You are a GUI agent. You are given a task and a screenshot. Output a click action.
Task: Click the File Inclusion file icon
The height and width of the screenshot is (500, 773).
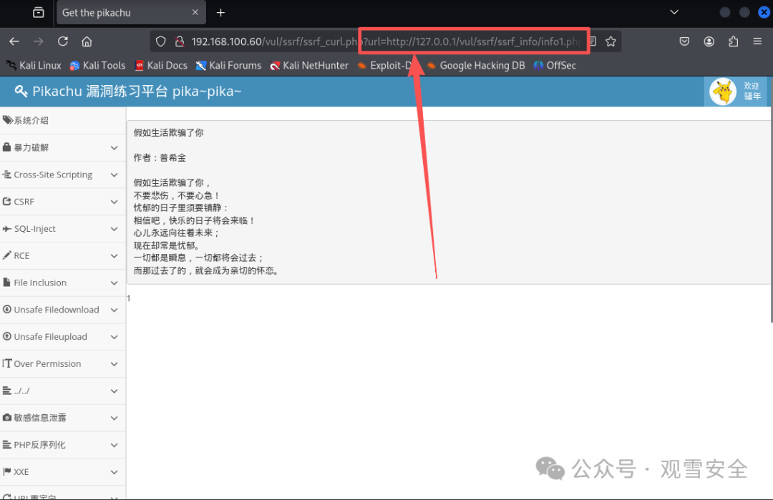click(6, 283)
